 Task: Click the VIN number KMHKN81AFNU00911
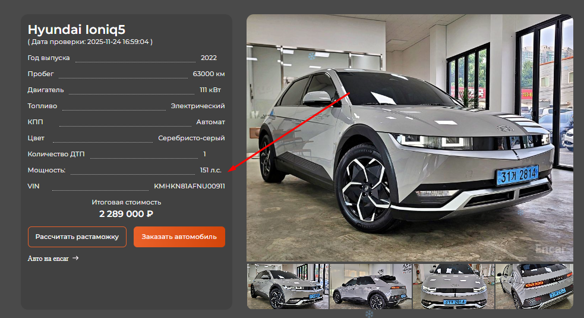coord(189,186)
